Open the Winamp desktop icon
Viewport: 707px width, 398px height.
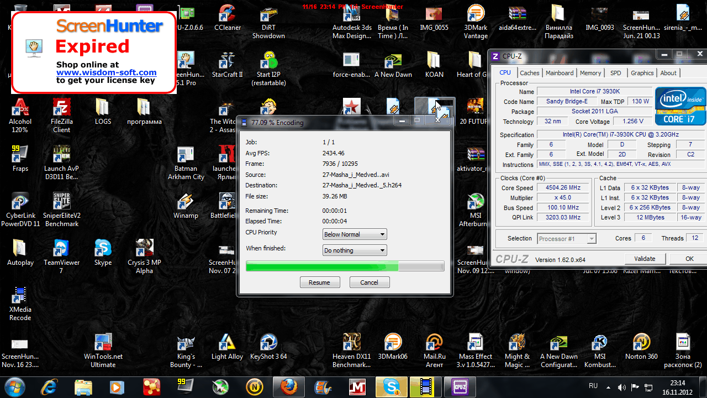pyautogui.click(x=186, y=205)
